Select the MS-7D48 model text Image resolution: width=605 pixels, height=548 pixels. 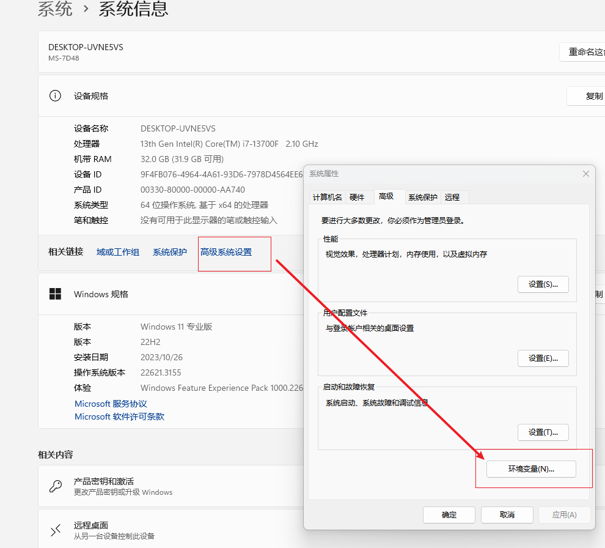[64, 58]
